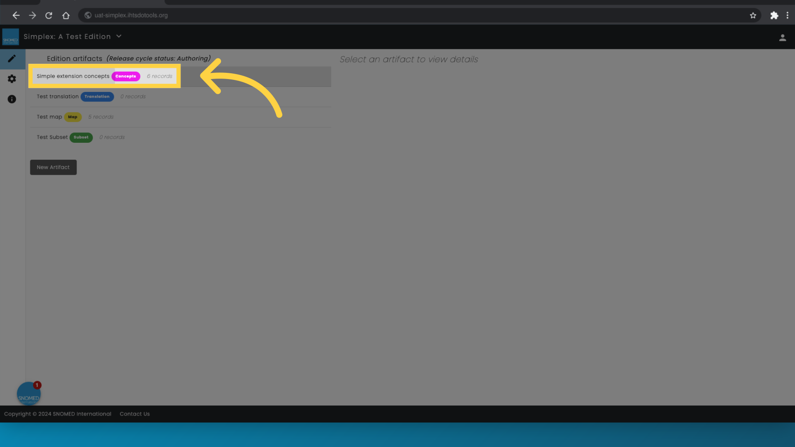Click the Contact Us link

click(134, 414)
